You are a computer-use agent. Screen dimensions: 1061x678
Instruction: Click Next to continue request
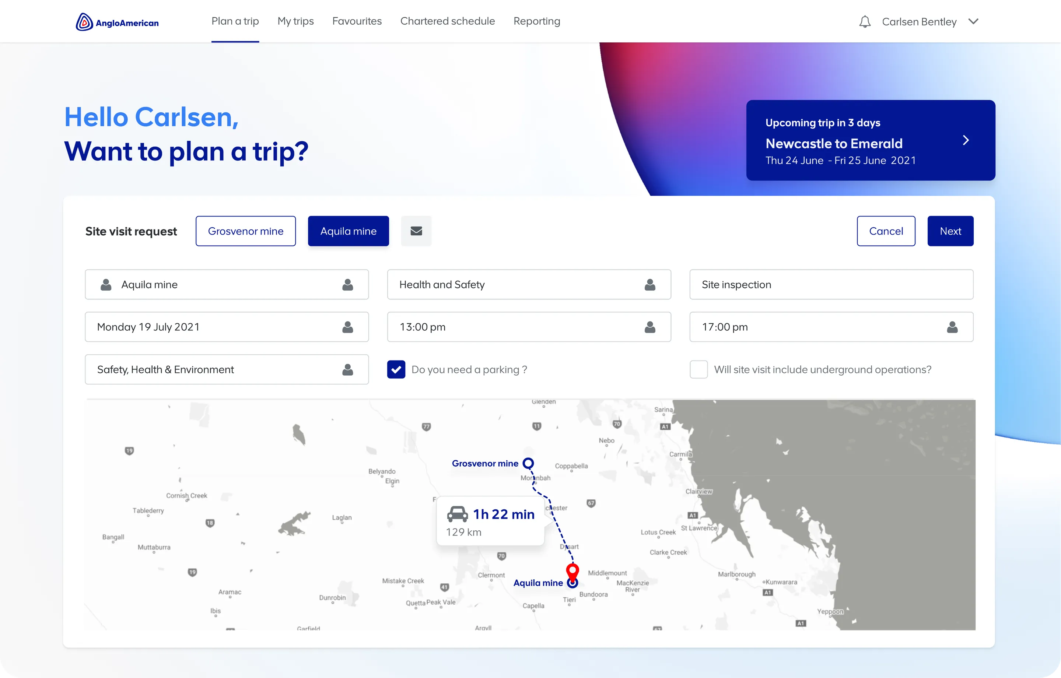(x=950, y=231)
